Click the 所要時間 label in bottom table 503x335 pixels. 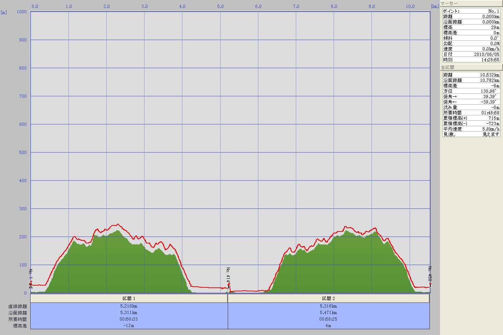point(17,319)
